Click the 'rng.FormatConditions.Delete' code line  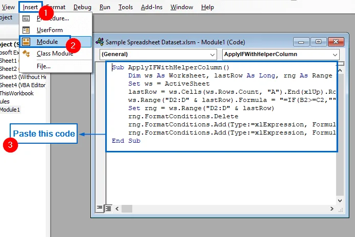pos(183,116)
